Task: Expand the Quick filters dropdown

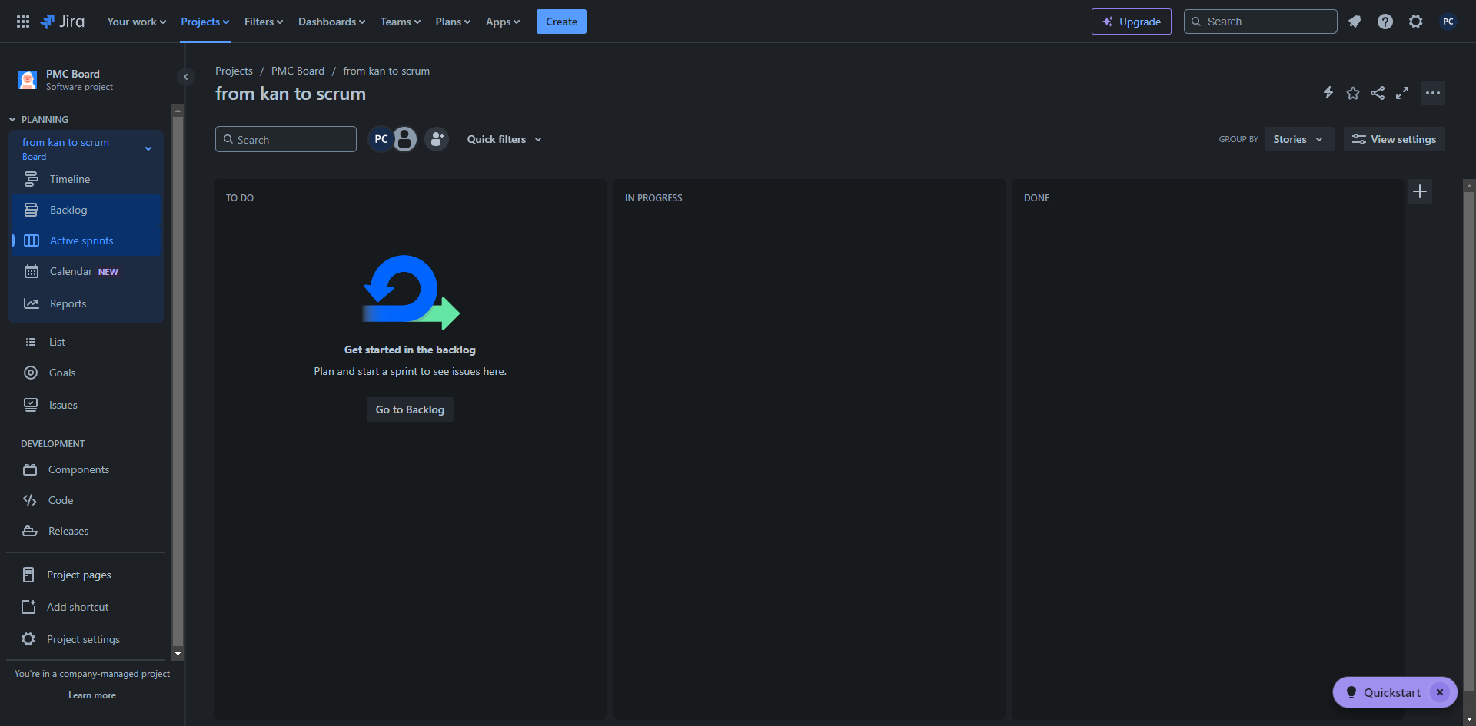Action: [x=504, y=139]
